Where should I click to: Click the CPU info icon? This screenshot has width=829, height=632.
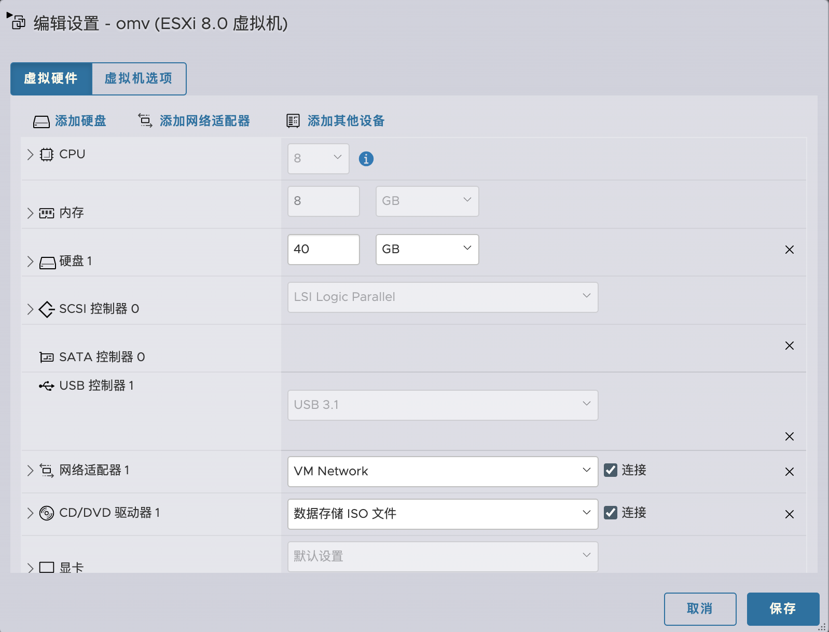tap(366, 159)
